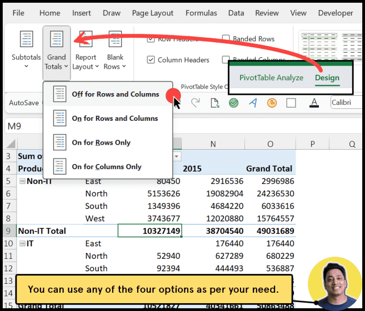Image resolution: width=365 pixels, height=311 pixels.
Task: Choose On for Rows Only option
Action: pos(101,142)
